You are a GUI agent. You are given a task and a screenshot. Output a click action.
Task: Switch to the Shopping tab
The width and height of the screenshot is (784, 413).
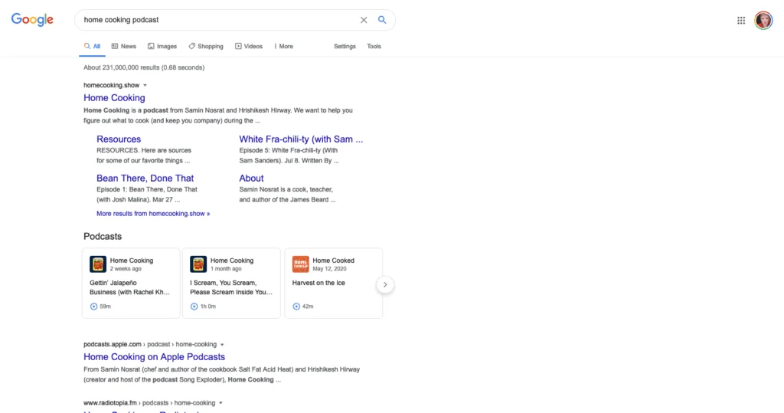tap(205, 46)
